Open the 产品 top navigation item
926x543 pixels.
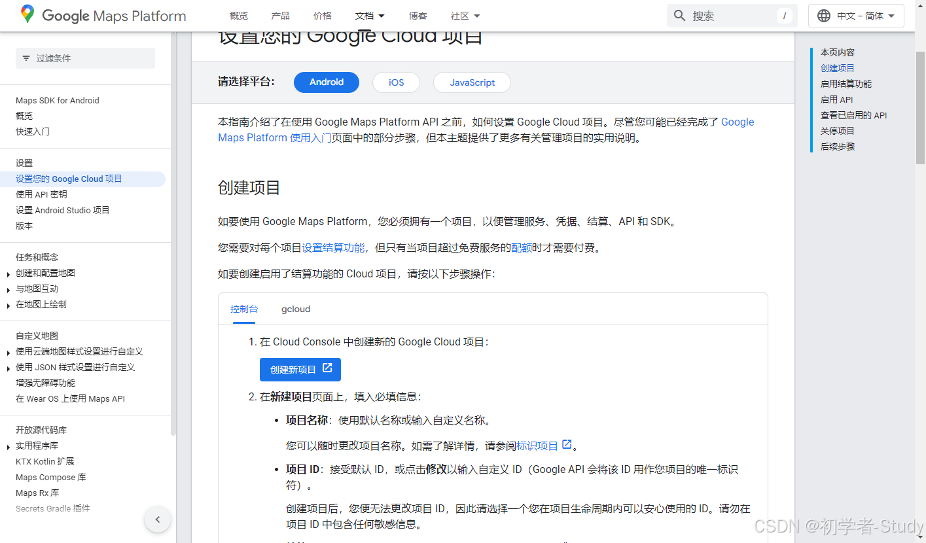280,16
